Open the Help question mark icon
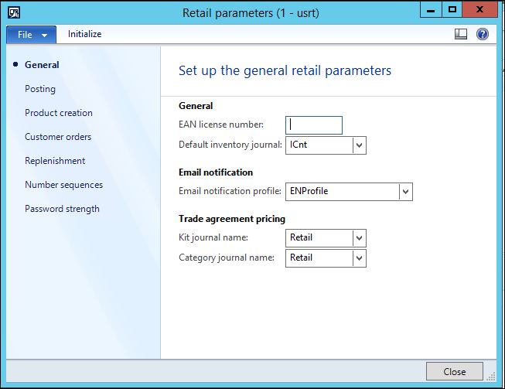Screen dimensions: 505x389 (483, 34)
